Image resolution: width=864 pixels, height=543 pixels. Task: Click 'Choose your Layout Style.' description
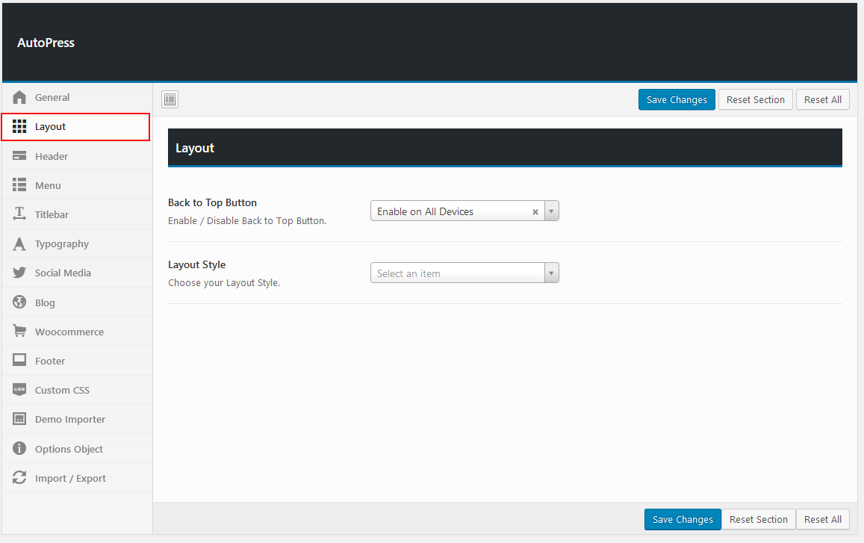[224, 283]
